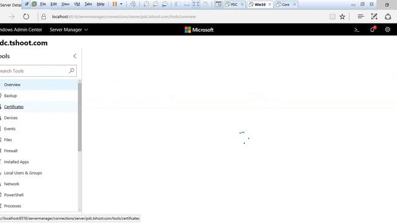
Task: Open Windows Admin Center settings gear
Action: 387,29
